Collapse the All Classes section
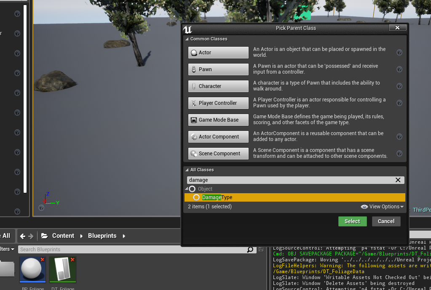Screen dimensions: 431x290 187,170
